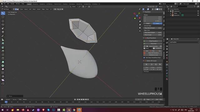This screenshot has height=112, width=200.
Task: Select the Extrude Region tool
Action: tap(3, 44)
